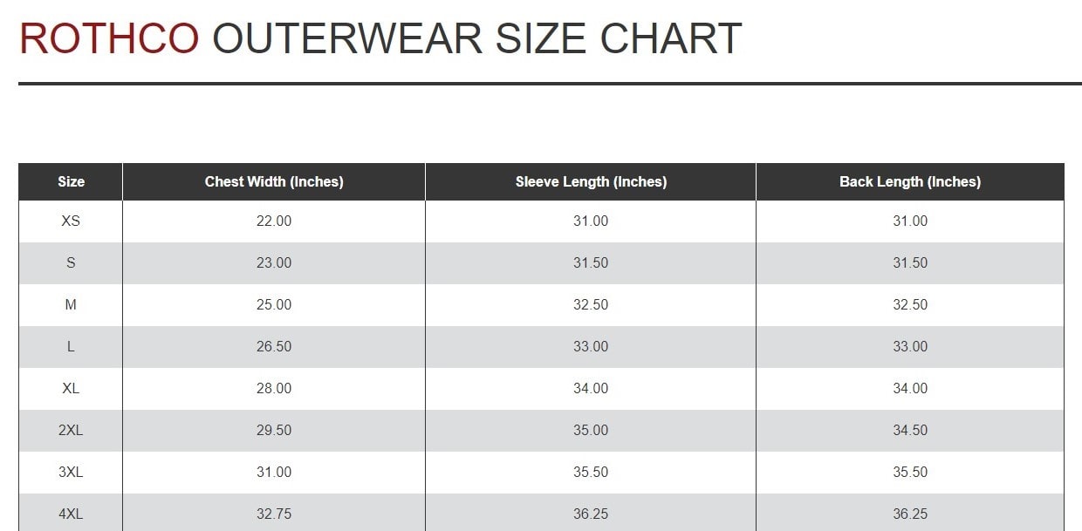Click the Back Length (Inches) header
The height and width of the screenshot is (531, 1082).
[910, 182]
